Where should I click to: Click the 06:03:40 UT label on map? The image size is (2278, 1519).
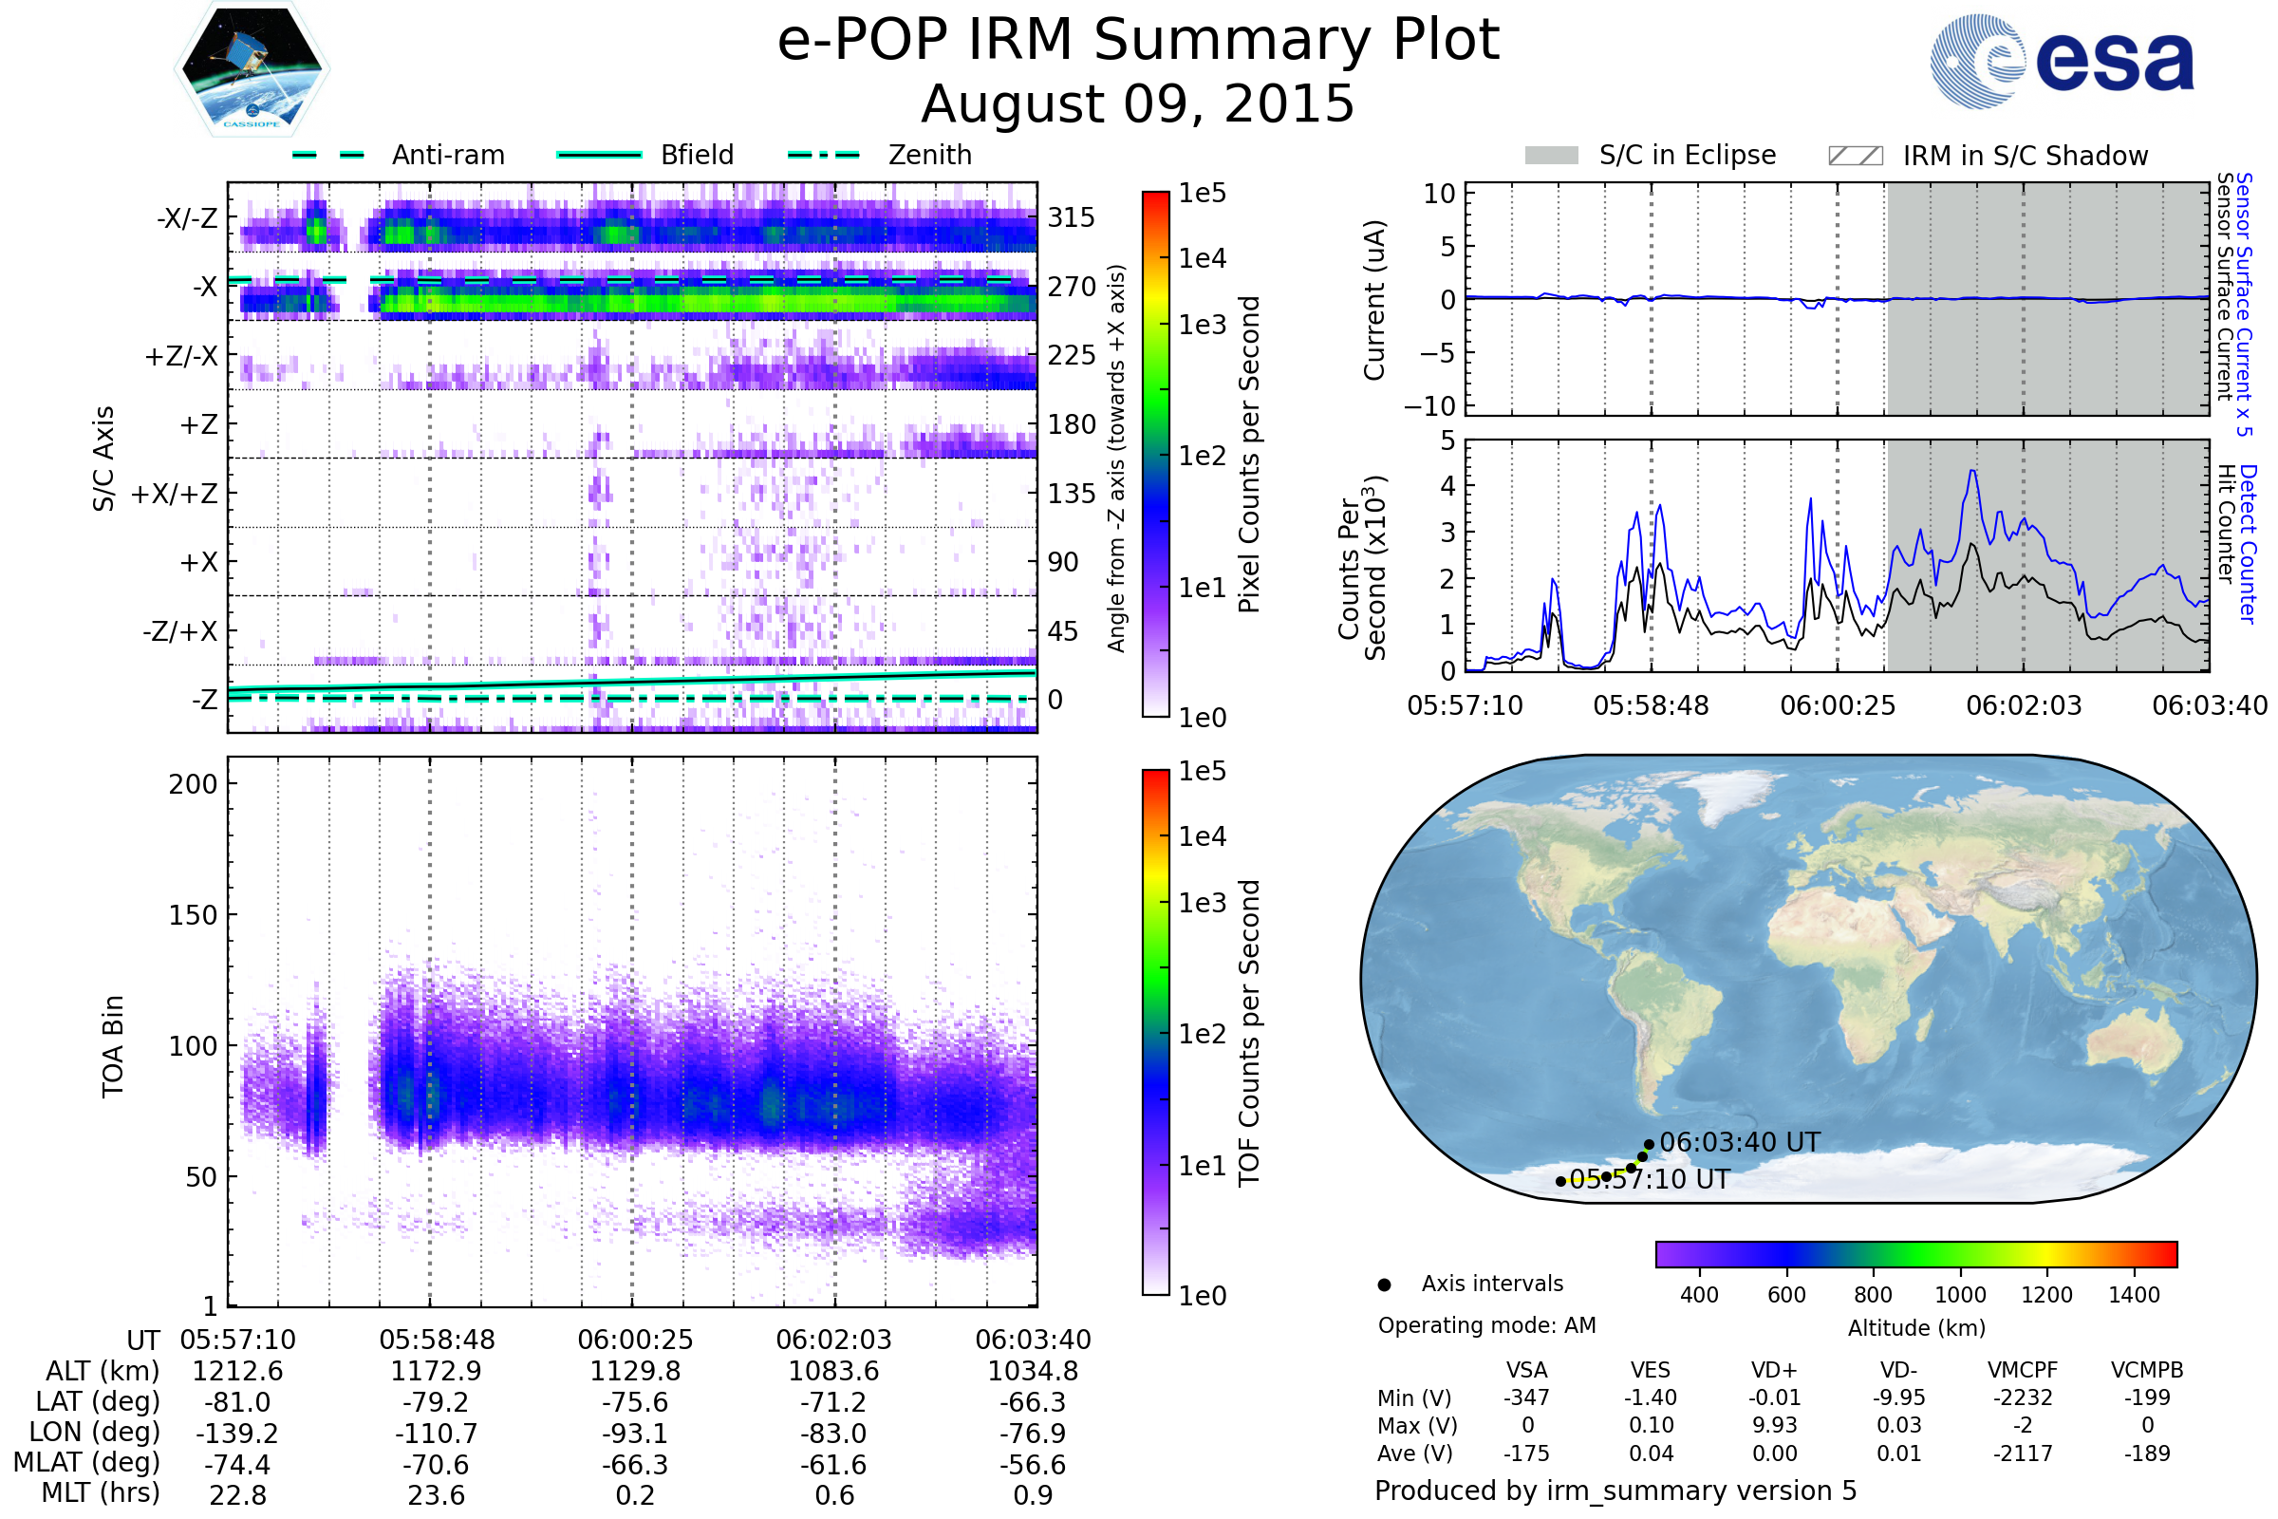[1740, 1143]
